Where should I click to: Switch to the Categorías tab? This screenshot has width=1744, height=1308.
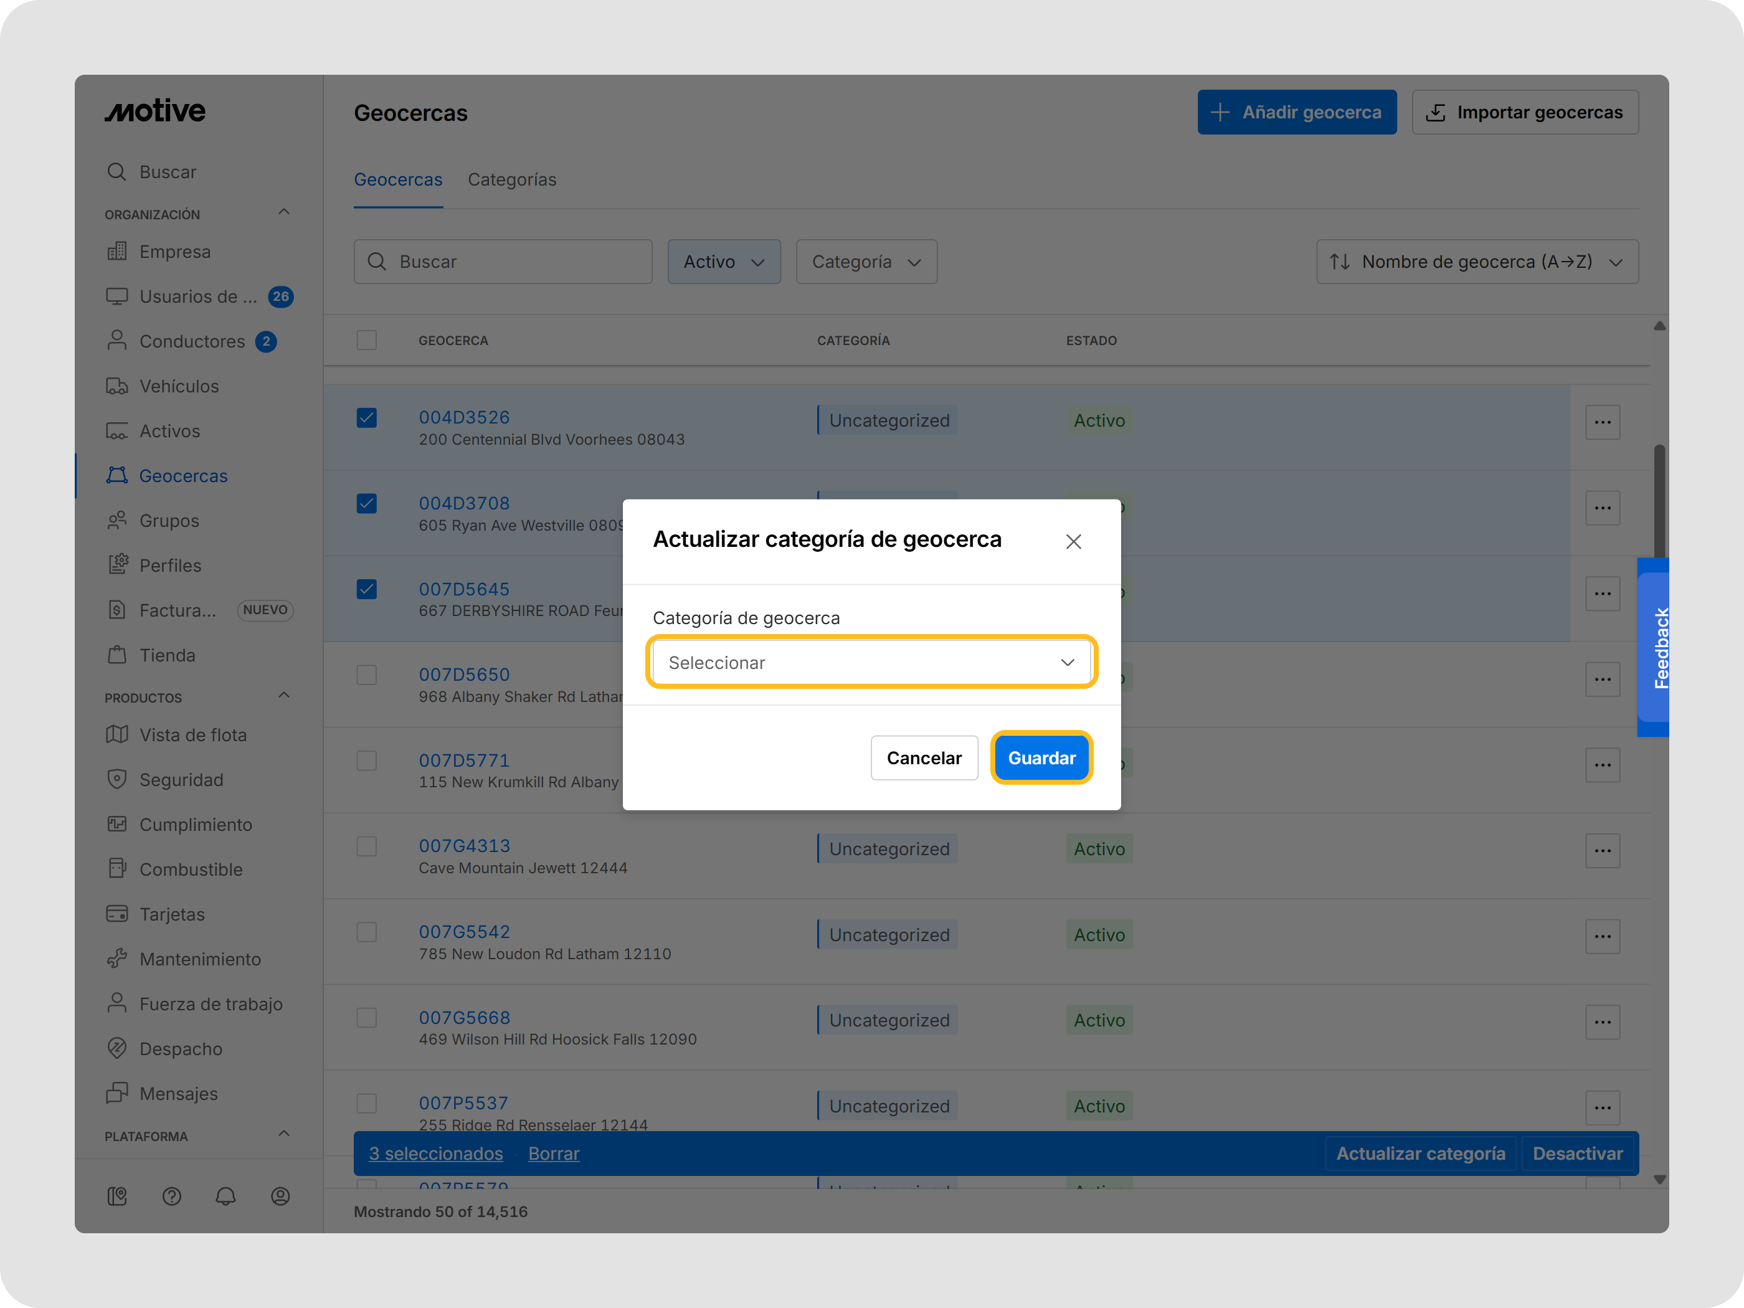coord(512,180)
